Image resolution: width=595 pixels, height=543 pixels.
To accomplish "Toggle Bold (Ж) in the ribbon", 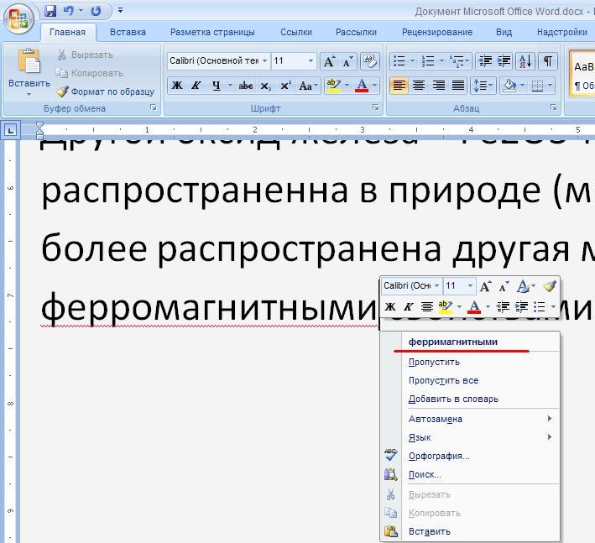I will click(x=176, y=86).
